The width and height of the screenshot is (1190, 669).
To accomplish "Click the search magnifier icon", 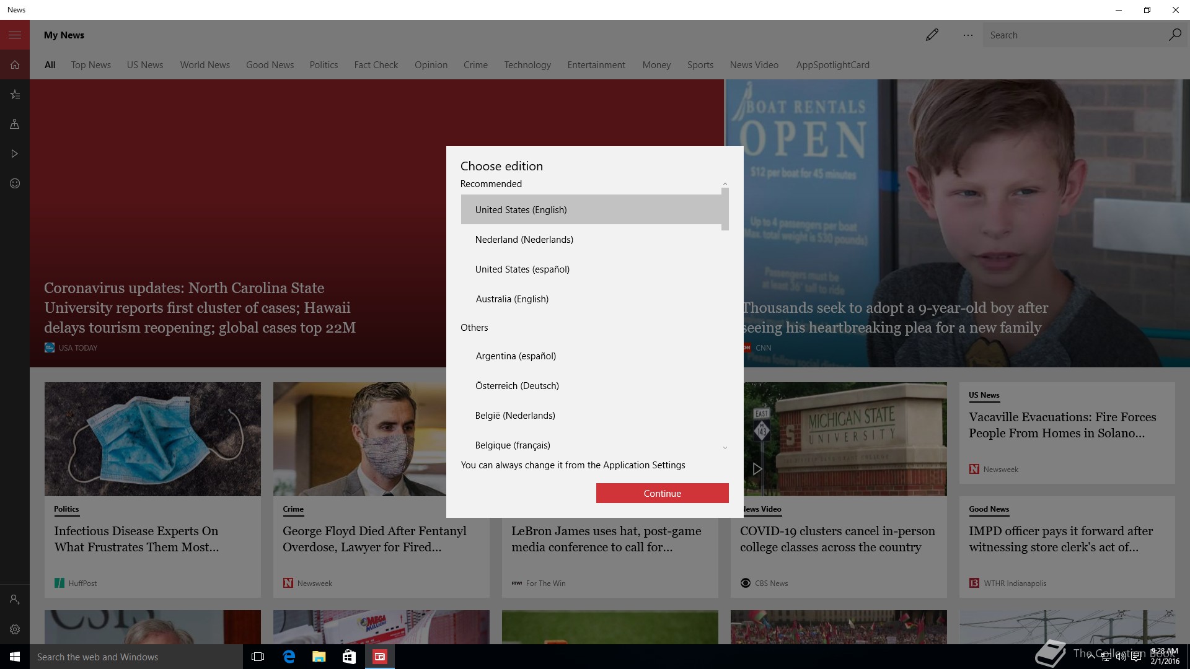I will coord(1175,35).
